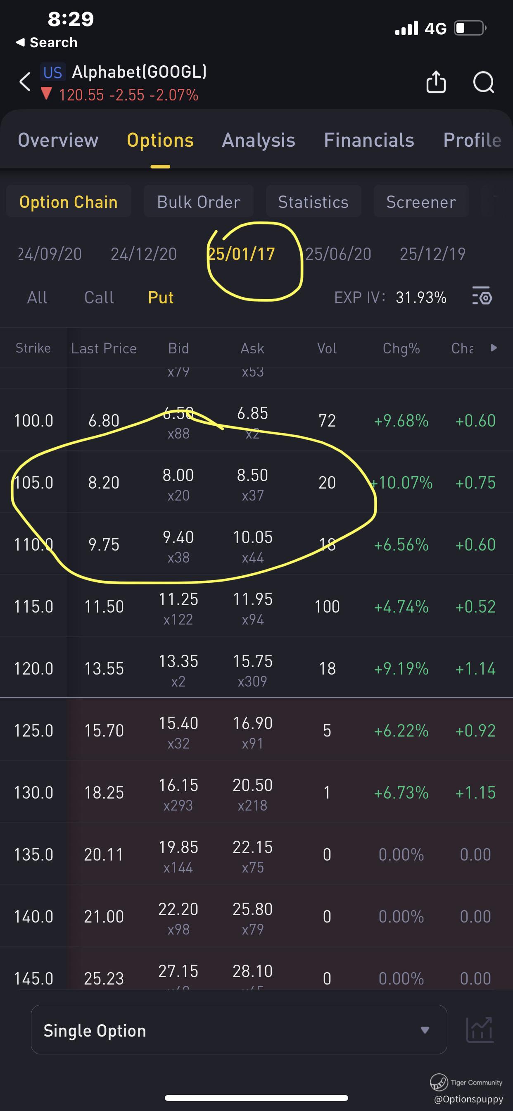Image resolution: width=513 pixels, height=1111 pixels.
Task: Open the Screener section
Action: pyautogui.click(x=421, y=201)
